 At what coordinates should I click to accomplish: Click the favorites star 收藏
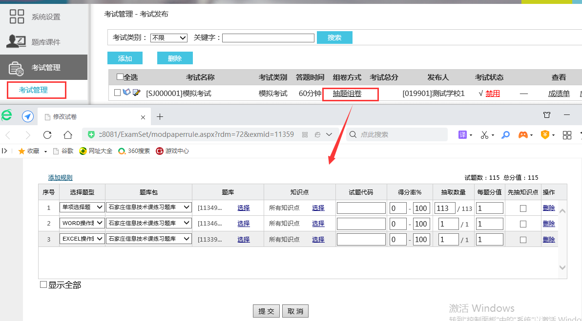(29, 151)
